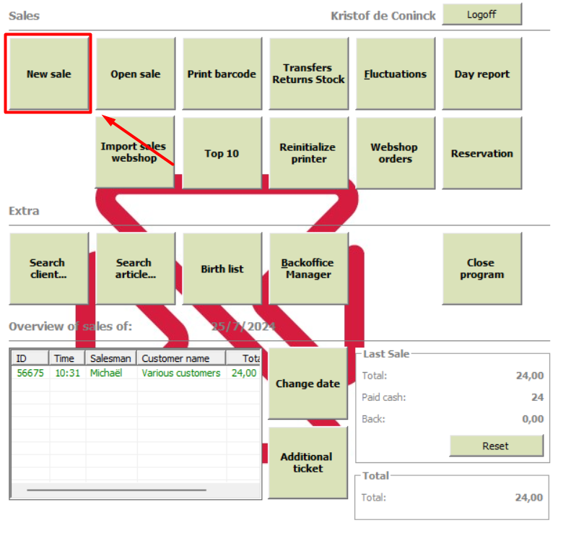Launch Backoffice Manager
Viewport: 563px width, 536px height.
(x=308, y=268)
